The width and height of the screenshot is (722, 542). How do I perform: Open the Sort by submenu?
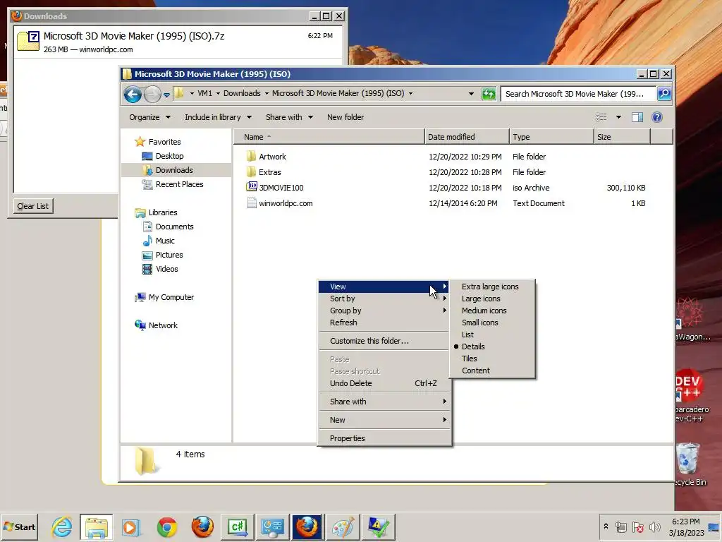[x=384, y=299]
